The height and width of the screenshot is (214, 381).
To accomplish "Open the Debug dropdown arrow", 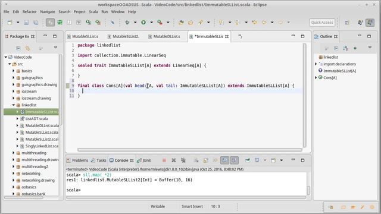I will pos(135,23).
